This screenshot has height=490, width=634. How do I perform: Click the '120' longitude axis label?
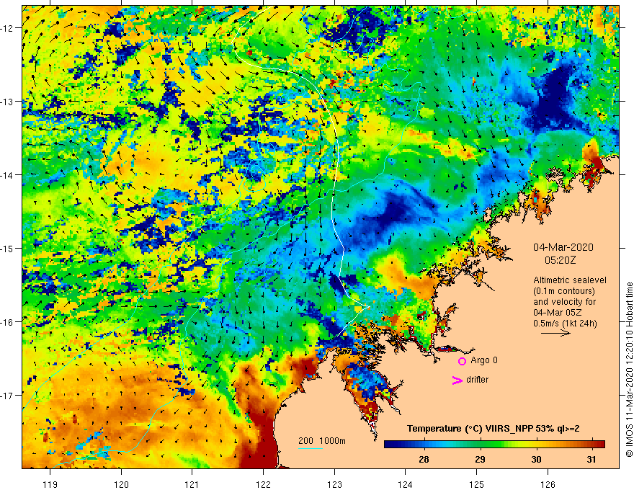pyautogui.click(x=121, y=484)
